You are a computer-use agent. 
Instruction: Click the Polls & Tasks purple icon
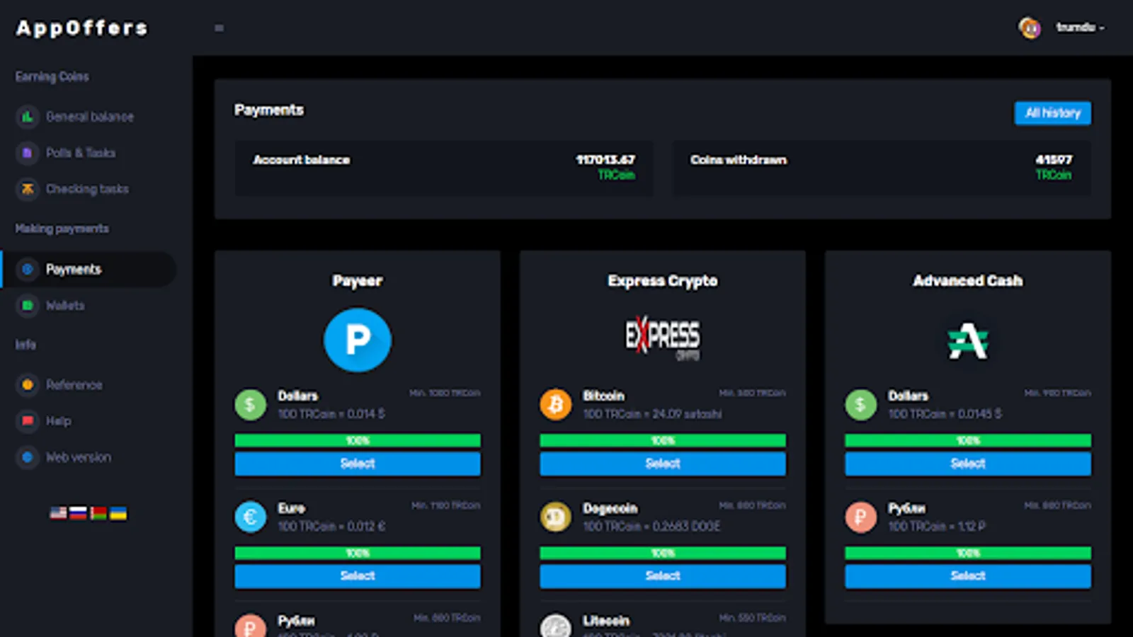28,153
